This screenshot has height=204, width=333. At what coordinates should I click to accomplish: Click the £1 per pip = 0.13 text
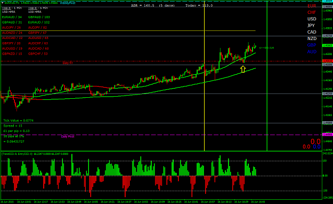(17, 131)
